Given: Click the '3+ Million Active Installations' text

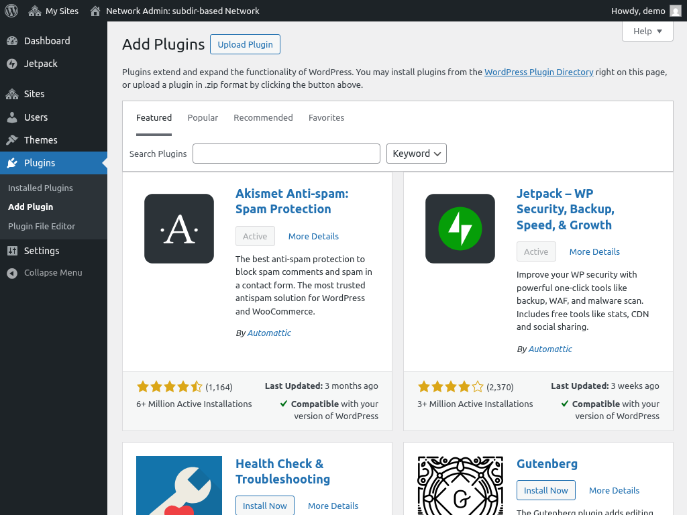Looking at the screenshot, I should click(x=475, y=404).
